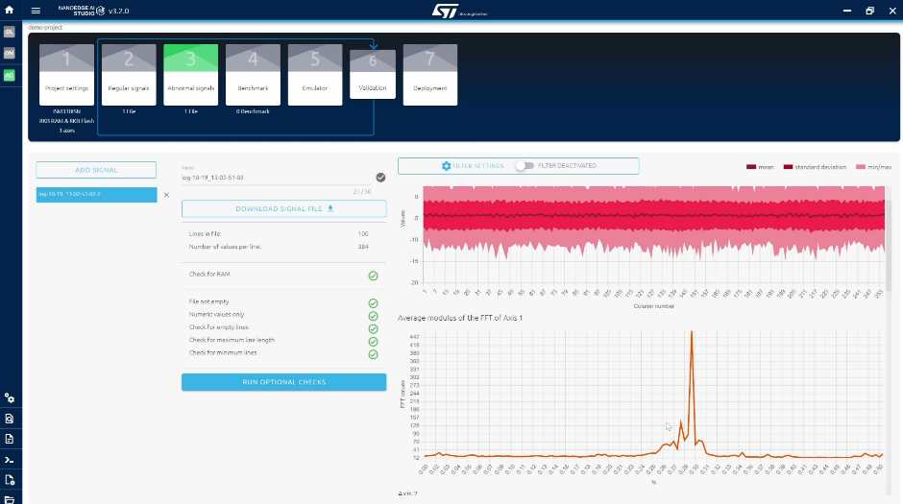Go to step 3 Abnormal signals
Image resolution: width=903 pixels, height=504 pixels.
190,75
